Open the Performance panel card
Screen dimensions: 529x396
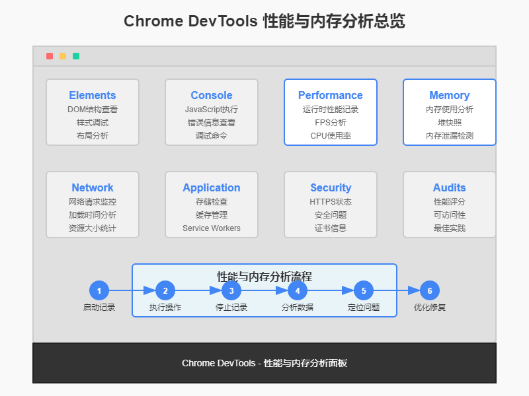pos(330,112)
